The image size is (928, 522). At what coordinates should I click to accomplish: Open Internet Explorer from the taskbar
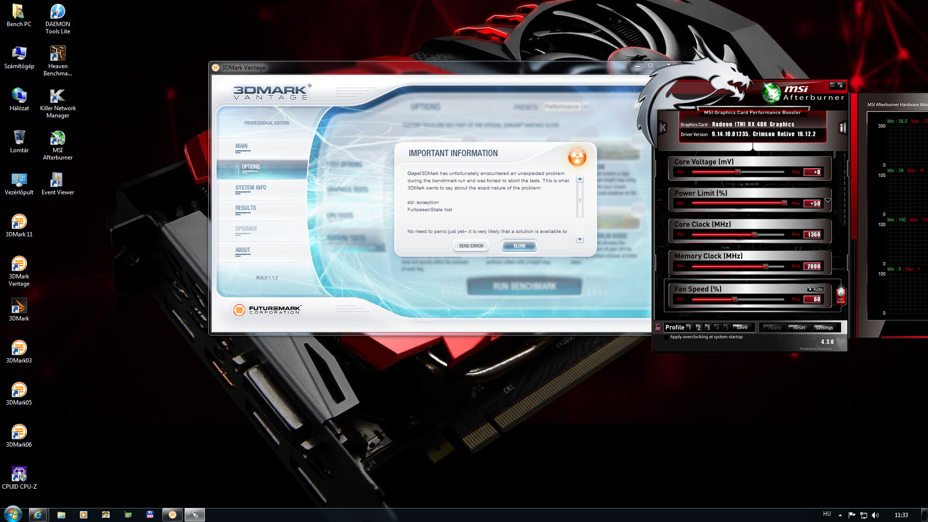coord(38,515)
